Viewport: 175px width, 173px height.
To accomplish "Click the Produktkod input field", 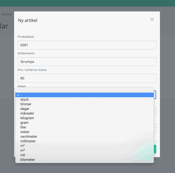I will (87, 45).
